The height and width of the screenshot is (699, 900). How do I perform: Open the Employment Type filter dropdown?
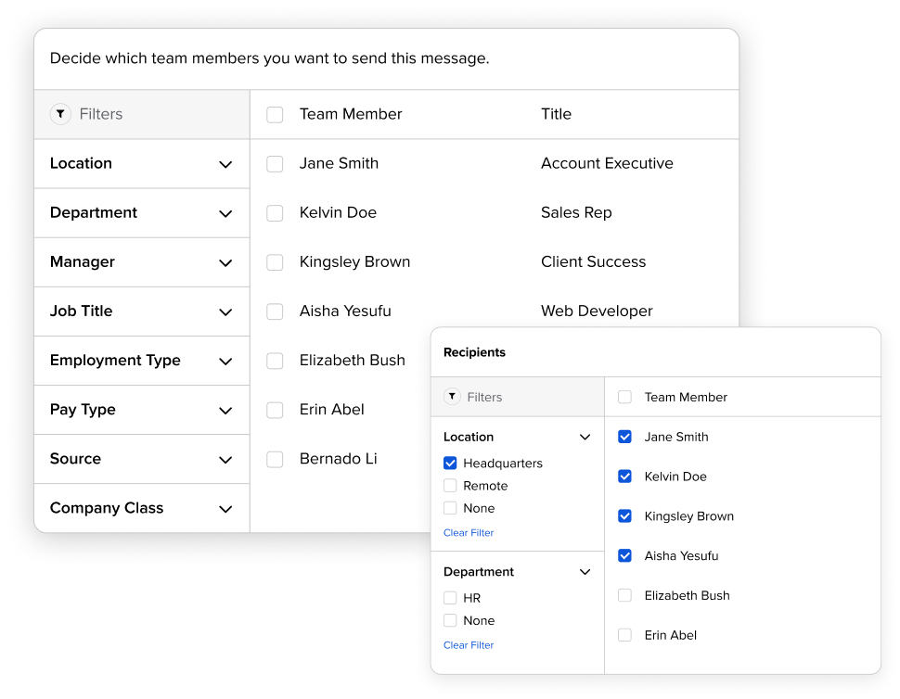[225, 362]
